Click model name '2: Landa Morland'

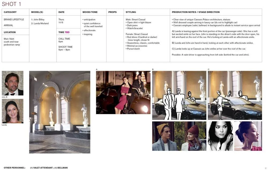40,23
